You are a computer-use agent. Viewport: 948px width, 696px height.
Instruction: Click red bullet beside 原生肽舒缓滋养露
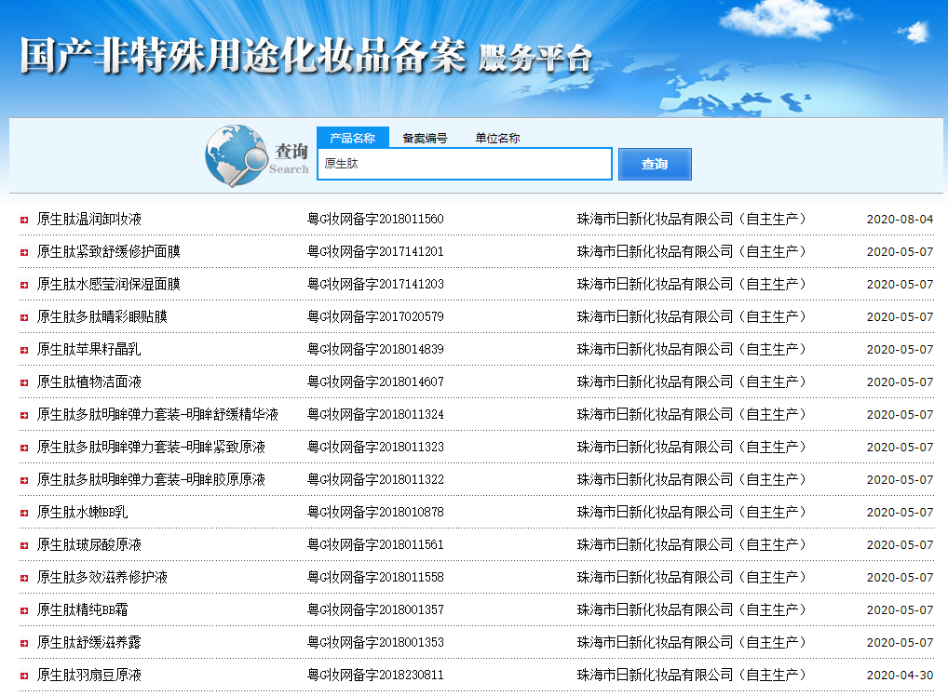pos(24,644)
